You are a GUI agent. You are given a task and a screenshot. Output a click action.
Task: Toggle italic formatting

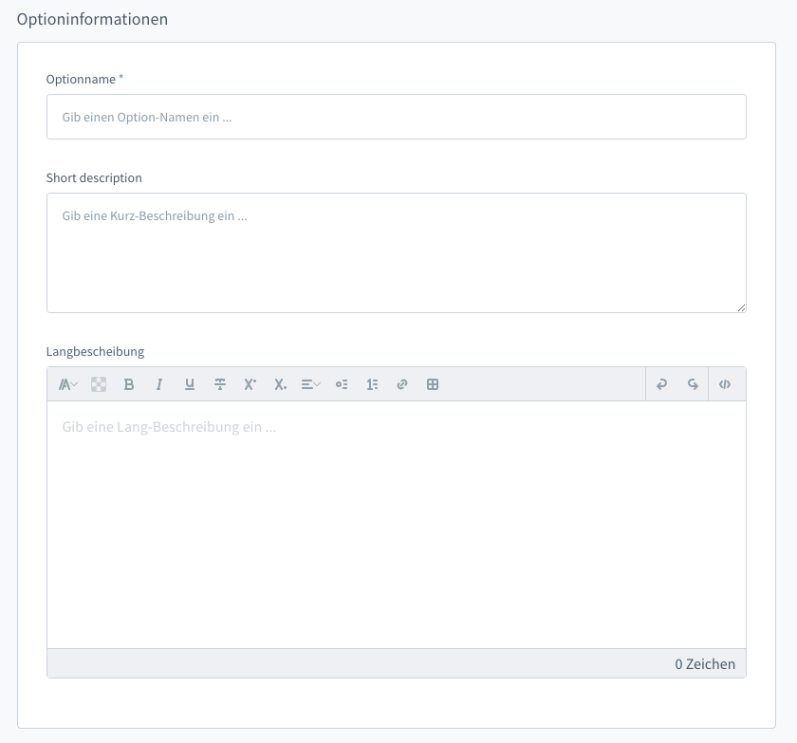click(159, 384)
